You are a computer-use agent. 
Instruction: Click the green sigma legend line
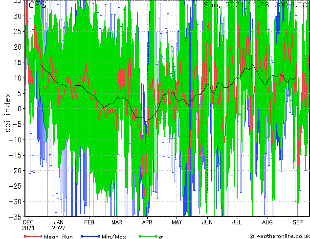(x=148, y=236)
